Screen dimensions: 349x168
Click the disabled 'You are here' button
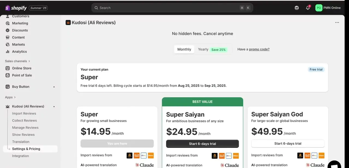click(x=117, y=143)
